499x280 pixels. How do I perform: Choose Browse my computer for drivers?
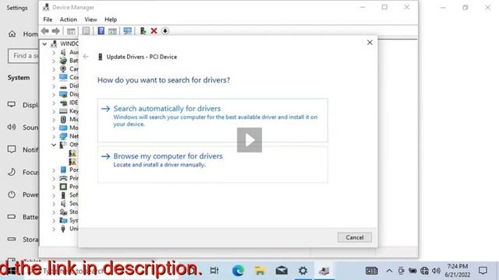coord(213,164)
